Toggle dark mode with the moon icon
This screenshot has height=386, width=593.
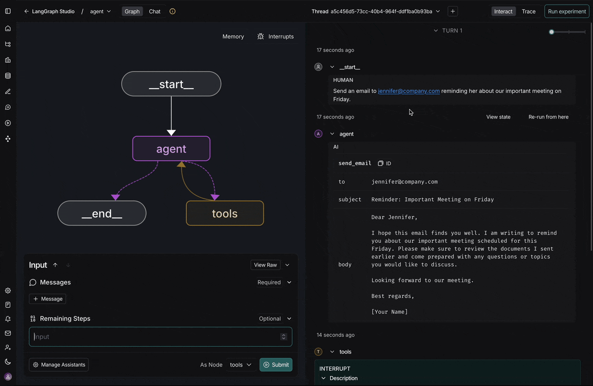point(7,361)
